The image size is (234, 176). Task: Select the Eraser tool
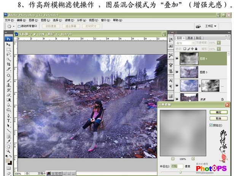click(8, 95)
